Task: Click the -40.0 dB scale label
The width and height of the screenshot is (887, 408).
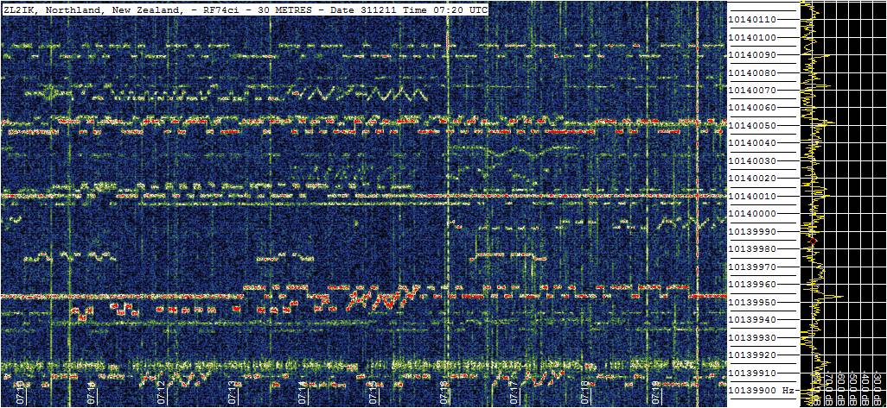Action: (865, 389)
